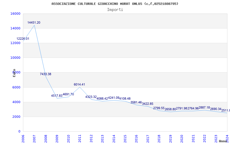Pick the 12226.01 data label
The image size is (230, 144).
(x=23, y=39)
